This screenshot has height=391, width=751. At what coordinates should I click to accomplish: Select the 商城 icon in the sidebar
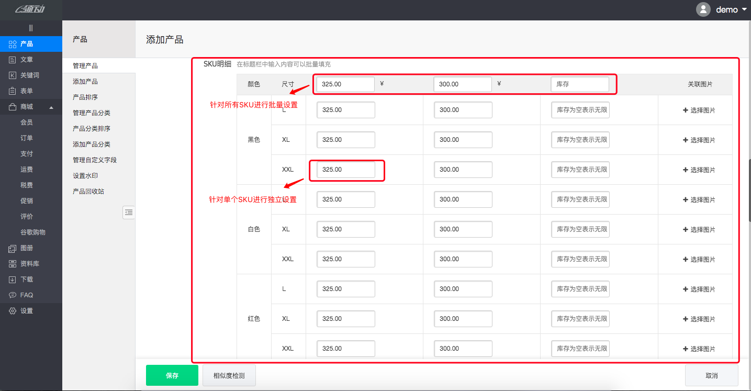pos(12,106)
